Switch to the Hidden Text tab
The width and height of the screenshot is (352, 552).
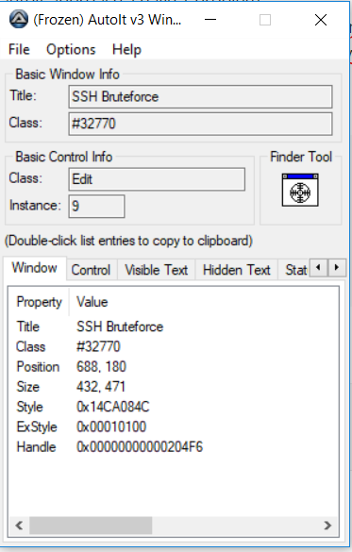pyautogui.click(x=237, y=270)
